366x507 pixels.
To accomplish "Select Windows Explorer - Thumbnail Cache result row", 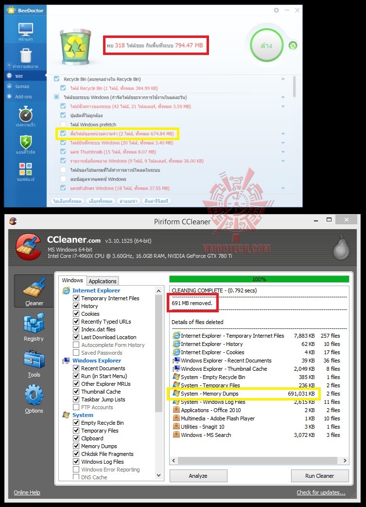I will click(x=257, y=369).
